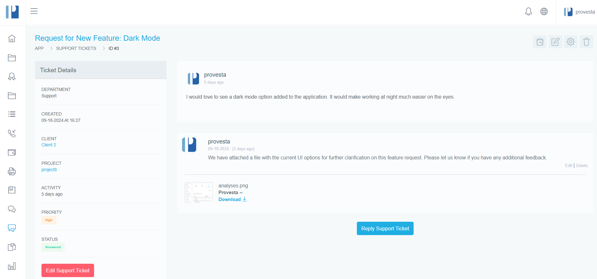Click the Edit Support Ticket button

tap(68, 270)
